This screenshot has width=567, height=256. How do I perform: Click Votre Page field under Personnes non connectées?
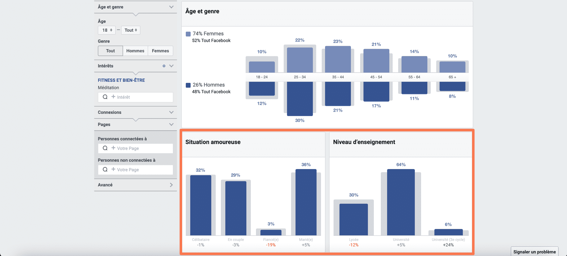(x=142, y=170)
